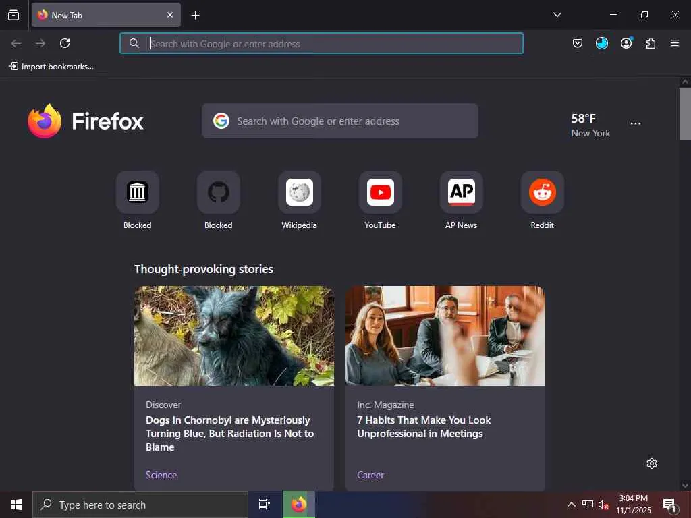Focus the Windows taskbar search box

[140, 505]
